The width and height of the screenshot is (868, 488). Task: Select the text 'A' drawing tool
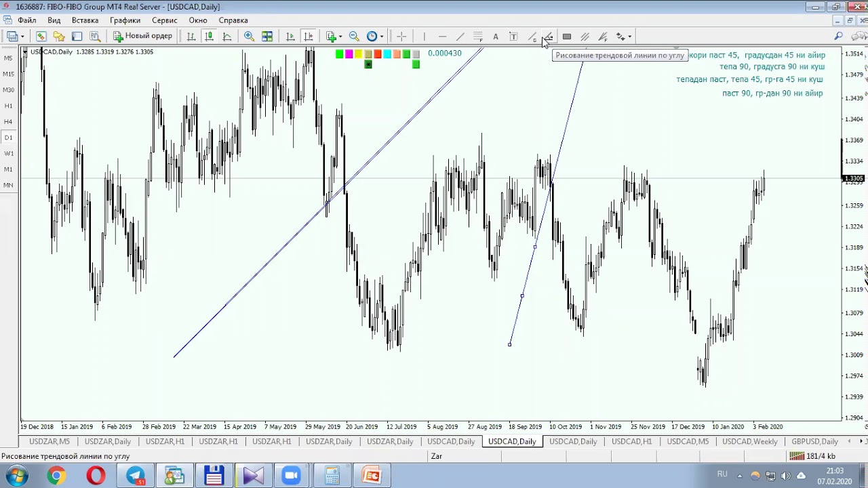(496, 37)
